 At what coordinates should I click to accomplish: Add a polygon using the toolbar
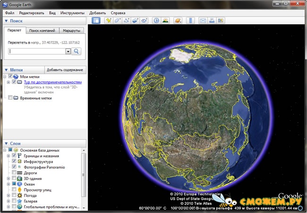tap(118, 20)
